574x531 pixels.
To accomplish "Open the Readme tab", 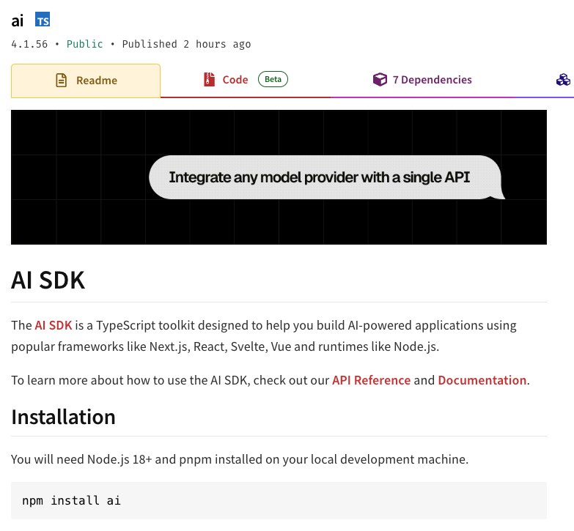I will pyautogui.click(x=86, y=81).
